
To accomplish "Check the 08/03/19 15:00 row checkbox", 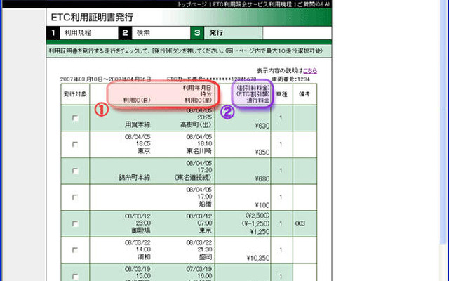I will pos(75,276).
